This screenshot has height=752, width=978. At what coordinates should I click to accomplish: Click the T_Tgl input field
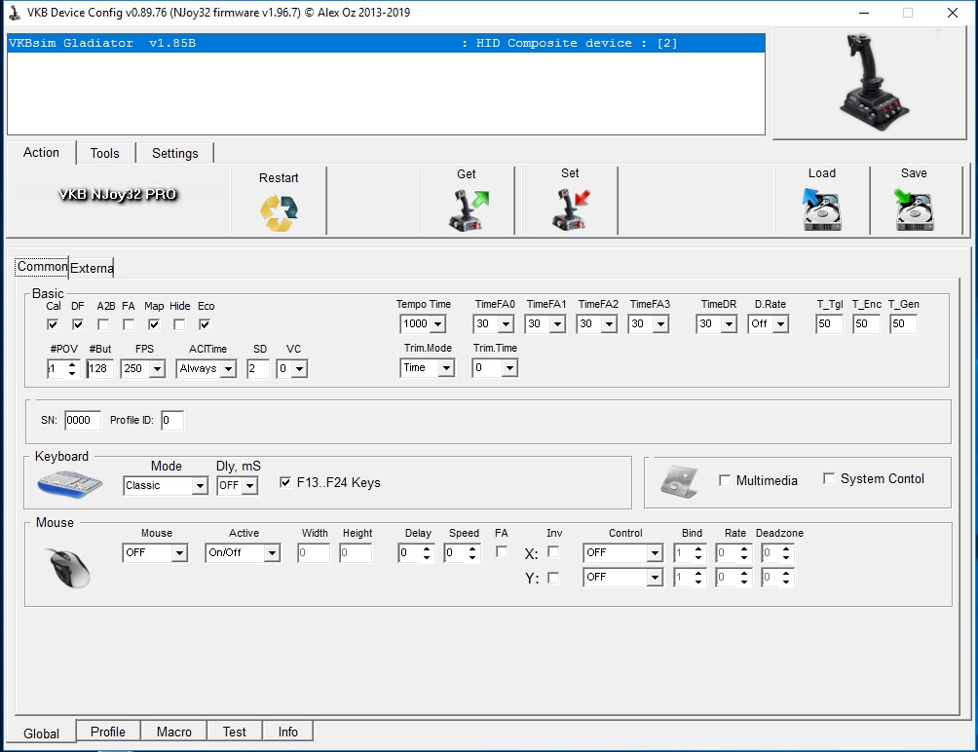pyautogui.click(x=830, y=323)
